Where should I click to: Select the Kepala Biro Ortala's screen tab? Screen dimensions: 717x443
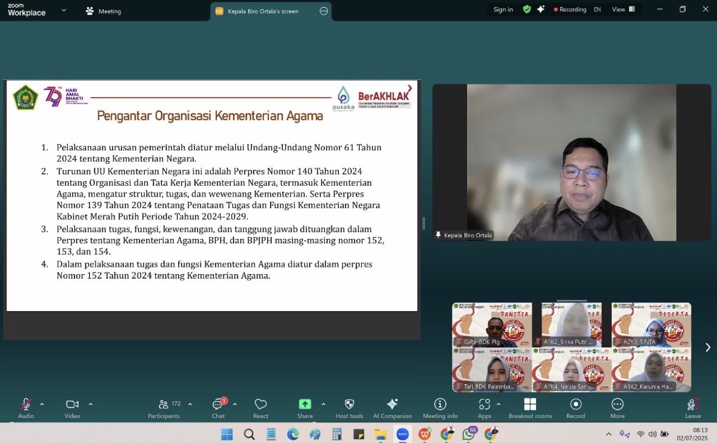(x=263, y=11)
